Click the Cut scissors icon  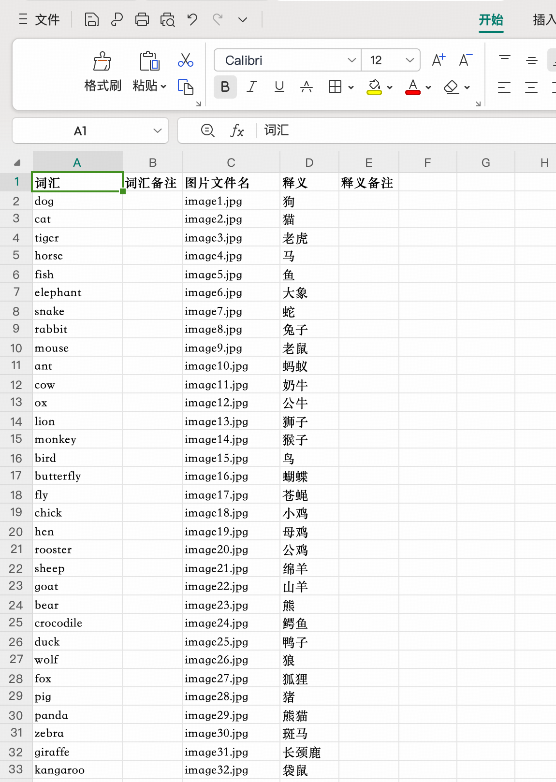click(x=186, y=60)
